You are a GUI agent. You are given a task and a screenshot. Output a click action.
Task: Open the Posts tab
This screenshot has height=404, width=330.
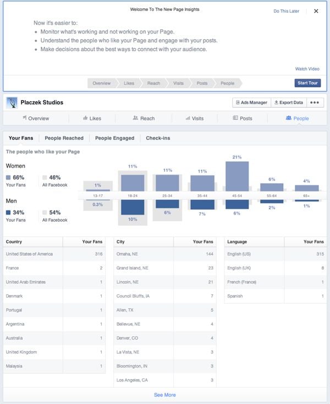click(243, 118)
